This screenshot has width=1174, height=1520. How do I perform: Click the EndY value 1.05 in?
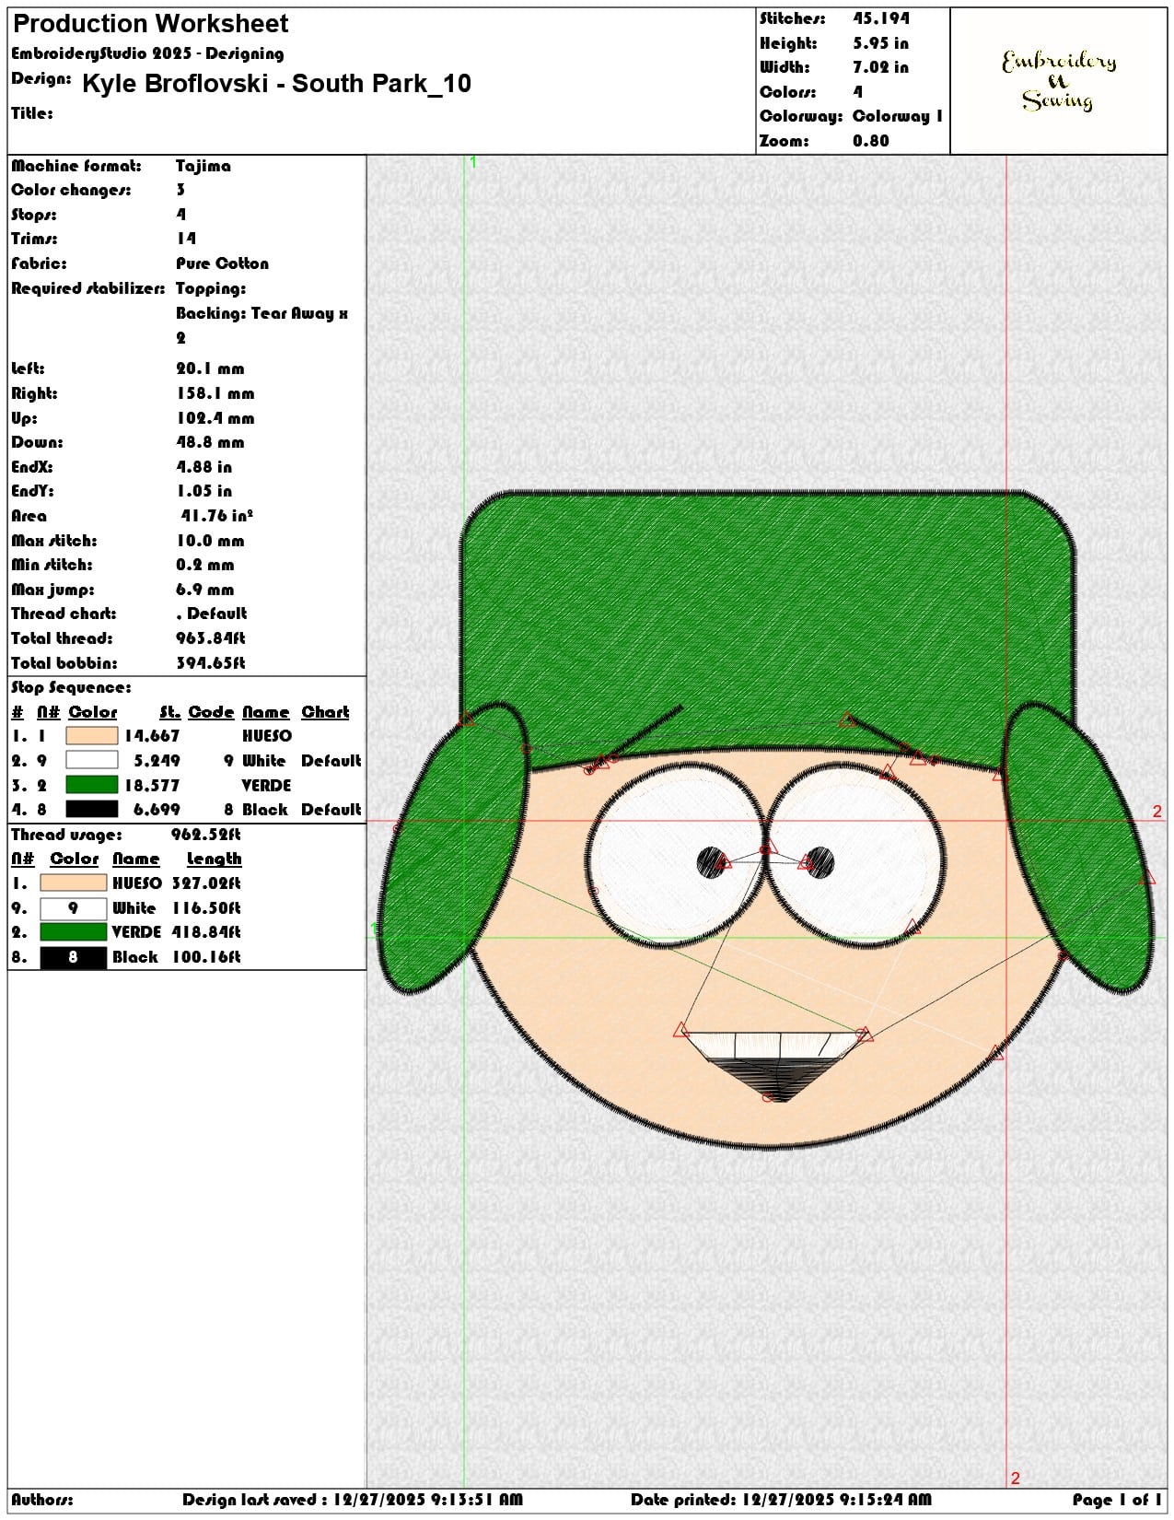pos(204,491)
